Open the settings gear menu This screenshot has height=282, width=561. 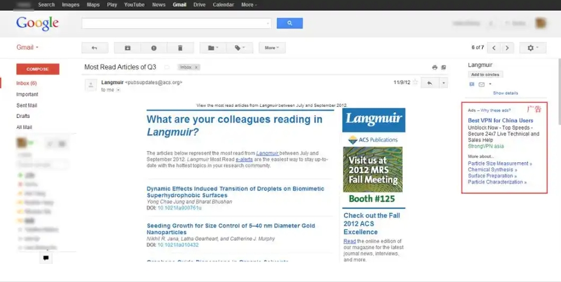[x=533, y=48]
